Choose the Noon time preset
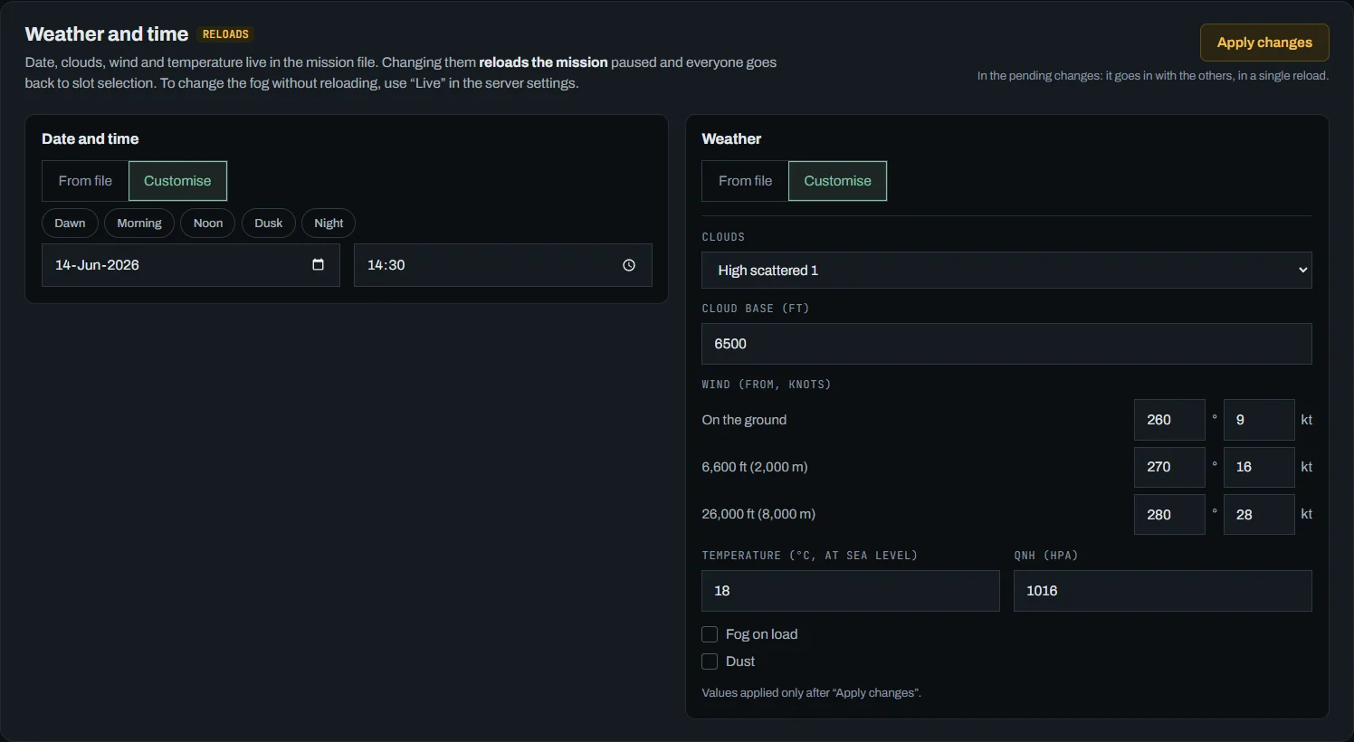This screenshot has width=1354, height=742. coord(208,224)
